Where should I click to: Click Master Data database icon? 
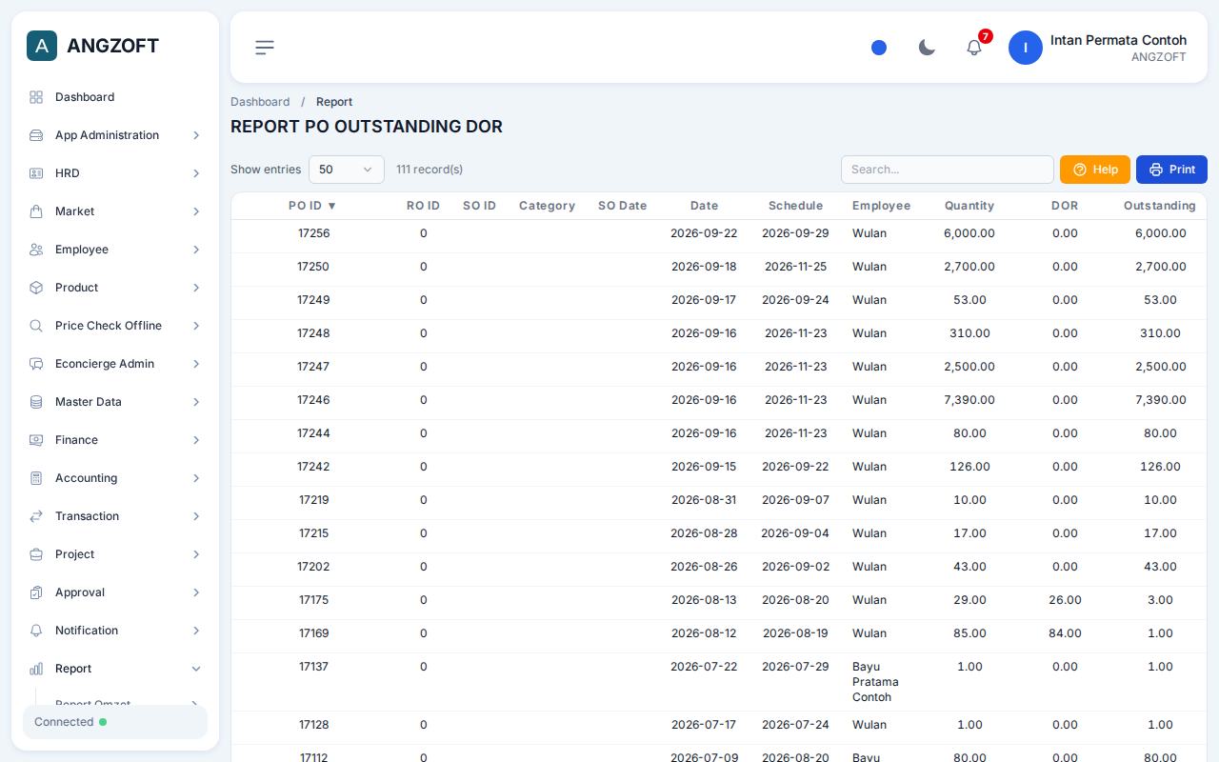(36, 402)
